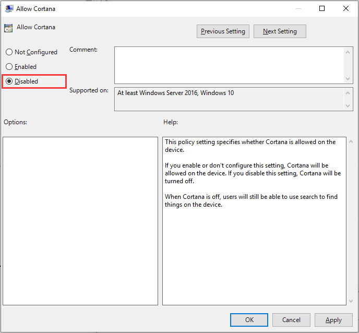The height and width of the screenshot is (333, 359).
Task: Click Help pane scroll down arrow
Action: pyautogui.click(x=351, y=301)
